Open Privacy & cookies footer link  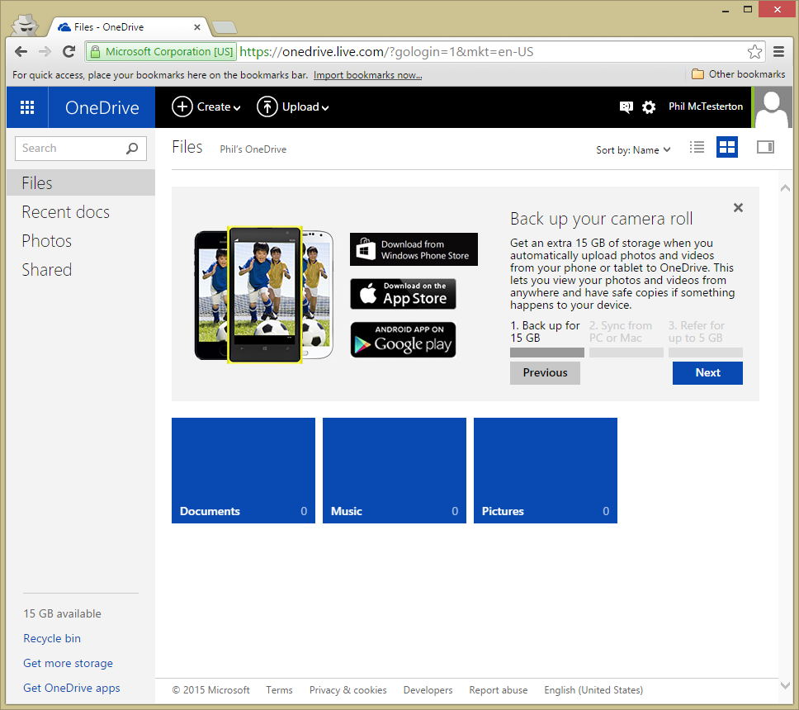tap(348, 690)
